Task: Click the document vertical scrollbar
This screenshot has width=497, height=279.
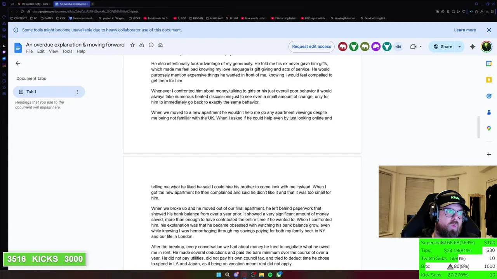Action: [478, 127]
